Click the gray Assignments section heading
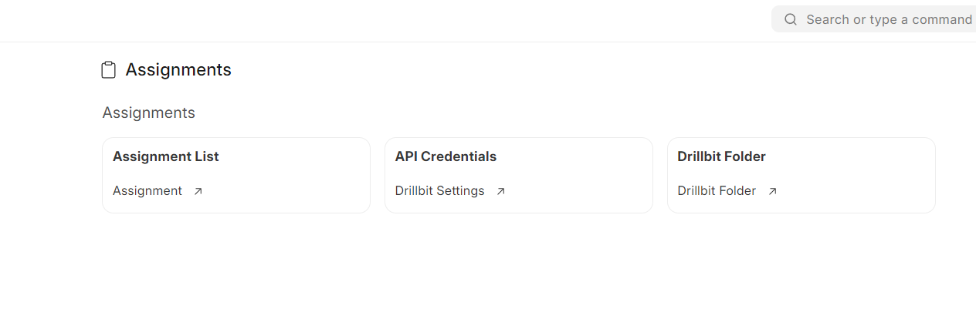 pos(148,113)
